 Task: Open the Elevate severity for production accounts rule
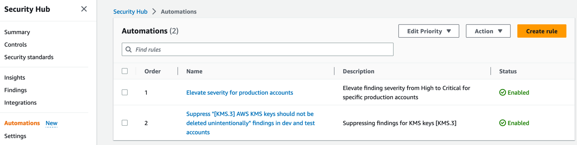click(240, 92)
